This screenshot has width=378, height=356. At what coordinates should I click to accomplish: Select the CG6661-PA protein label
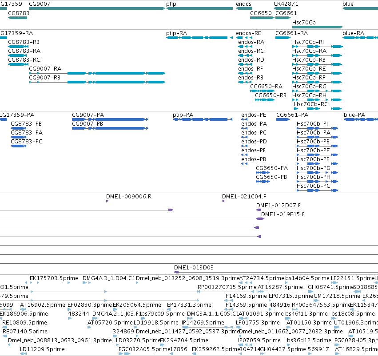click(x=292, y=115)
